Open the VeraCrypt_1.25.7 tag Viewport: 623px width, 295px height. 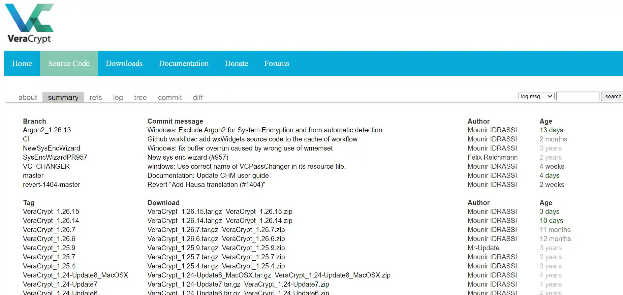click(x=49, y=257)
